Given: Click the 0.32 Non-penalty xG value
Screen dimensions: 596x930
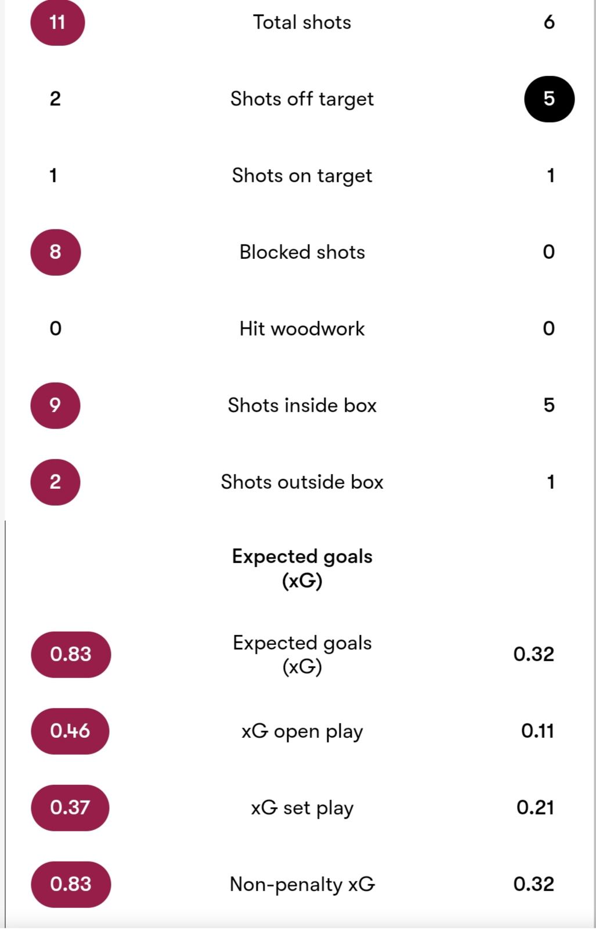Looking at the screenshot, I should [534, 884].
